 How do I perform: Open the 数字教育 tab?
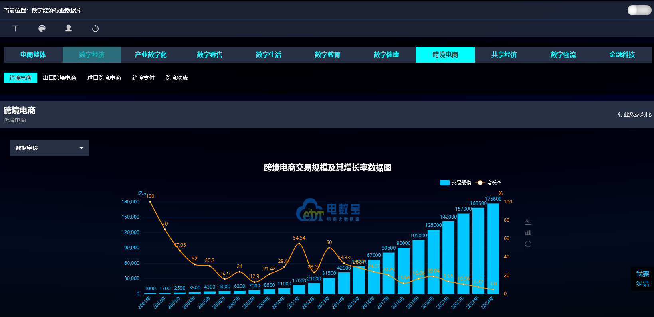point(327,55)
